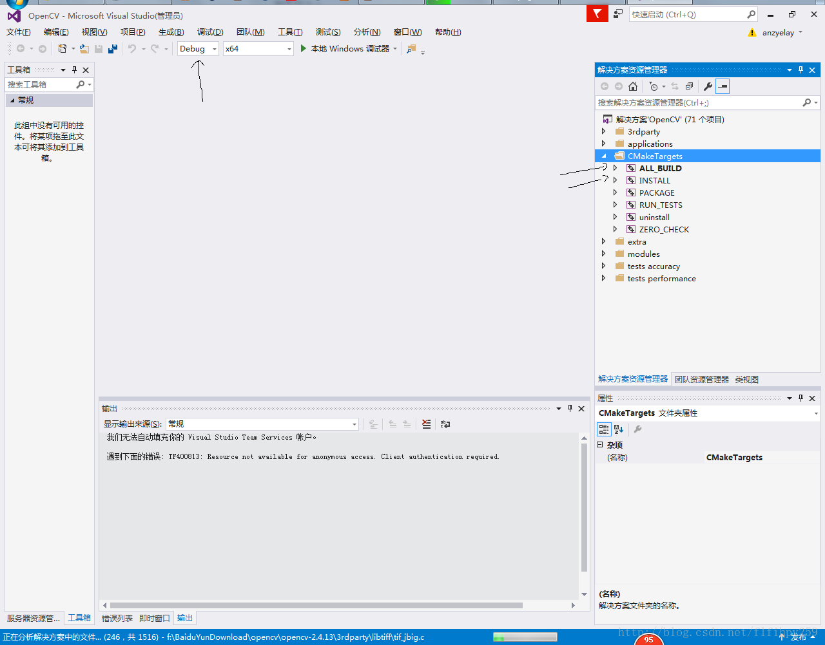The height and width of the screenshot is (645, 825).
Task: Click Categorized view icon in Properties panel
Action: [x=604, y=429]
